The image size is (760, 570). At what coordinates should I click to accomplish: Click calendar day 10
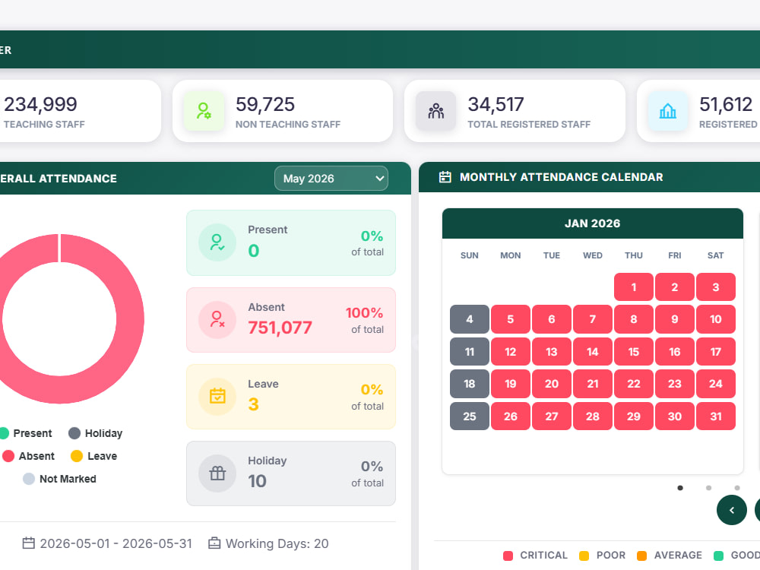[716, 319]
